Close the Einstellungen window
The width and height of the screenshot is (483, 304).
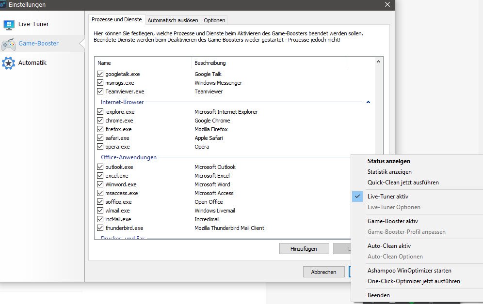pyautogui.click(x=387, y=4)
